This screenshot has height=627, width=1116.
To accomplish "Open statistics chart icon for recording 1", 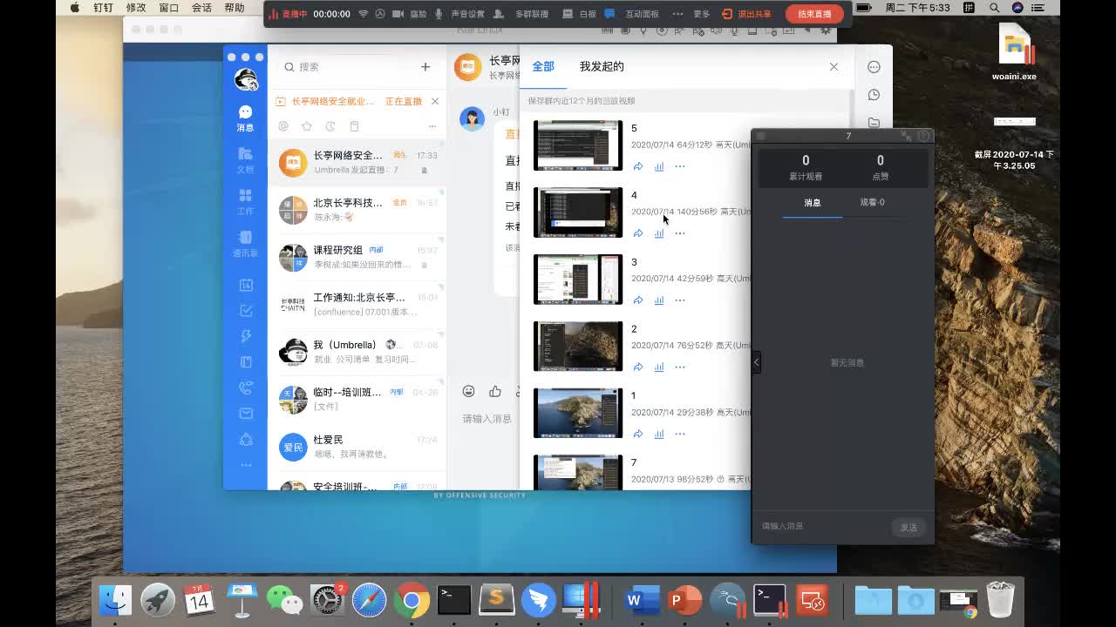I will pos(659,434).
